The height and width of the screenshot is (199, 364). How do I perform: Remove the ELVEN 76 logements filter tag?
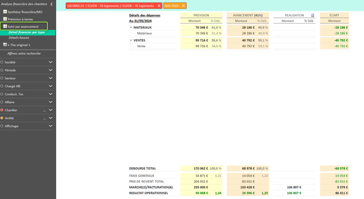click(159, 6)
